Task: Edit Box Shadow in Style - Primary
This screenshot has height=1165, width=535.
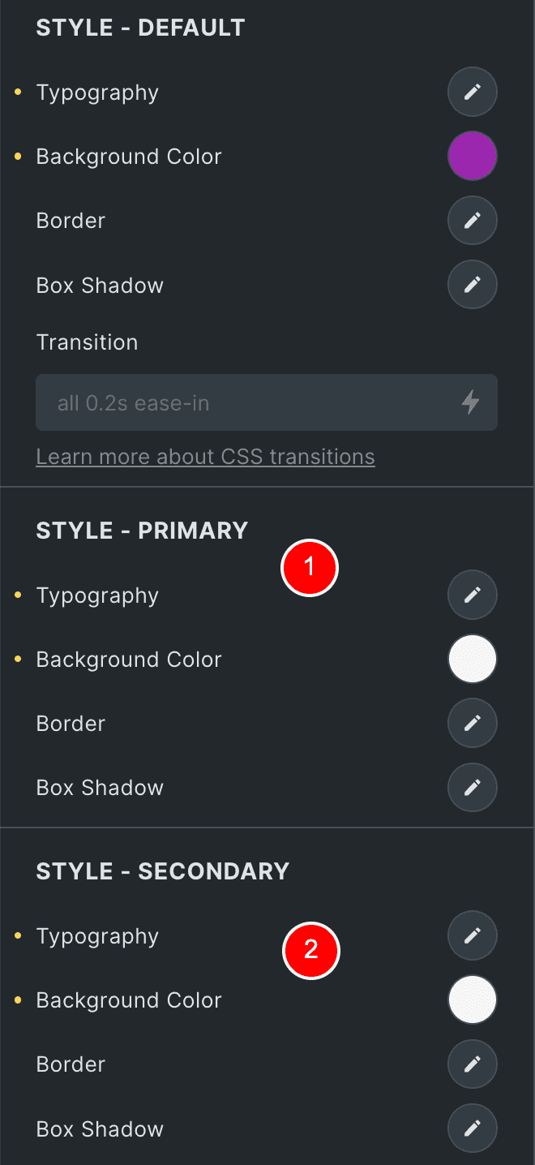Action: (x=473, y=788)
